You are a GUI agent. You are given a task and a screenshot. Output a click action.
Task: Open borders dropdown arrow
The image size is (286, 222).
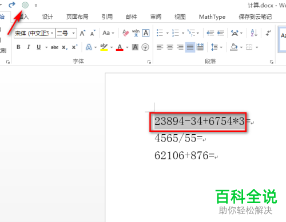257,47
